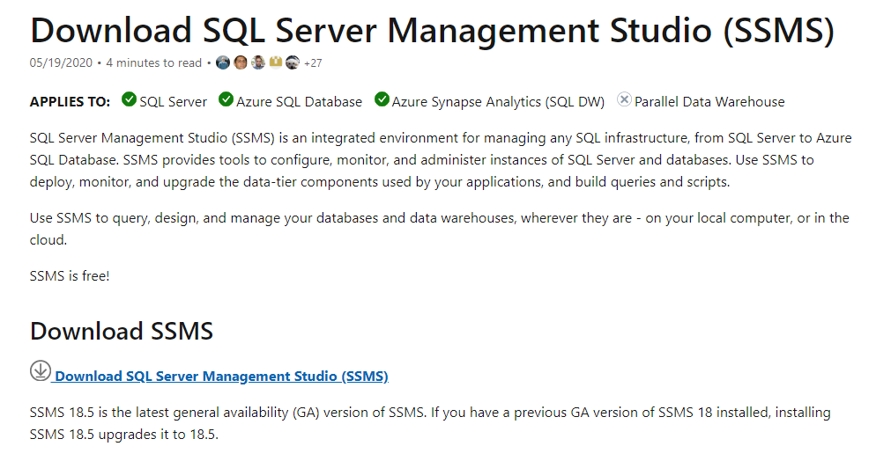Open the first contributor avatar after 'minutes to read'
Screen dimensions: 876x461
(x=223, y=62)
